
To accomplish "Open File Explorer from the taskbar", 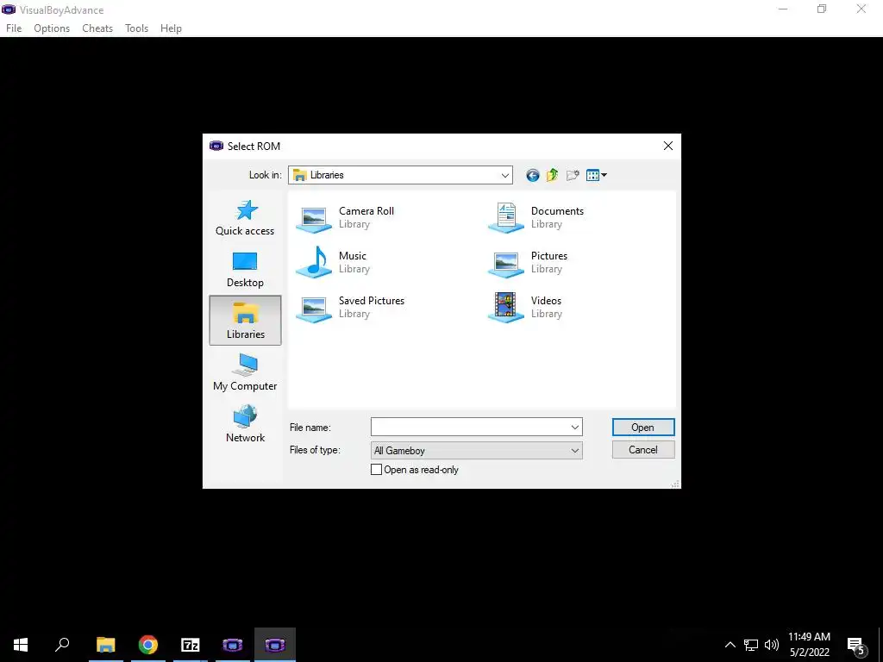I will [x=105, y=645].
